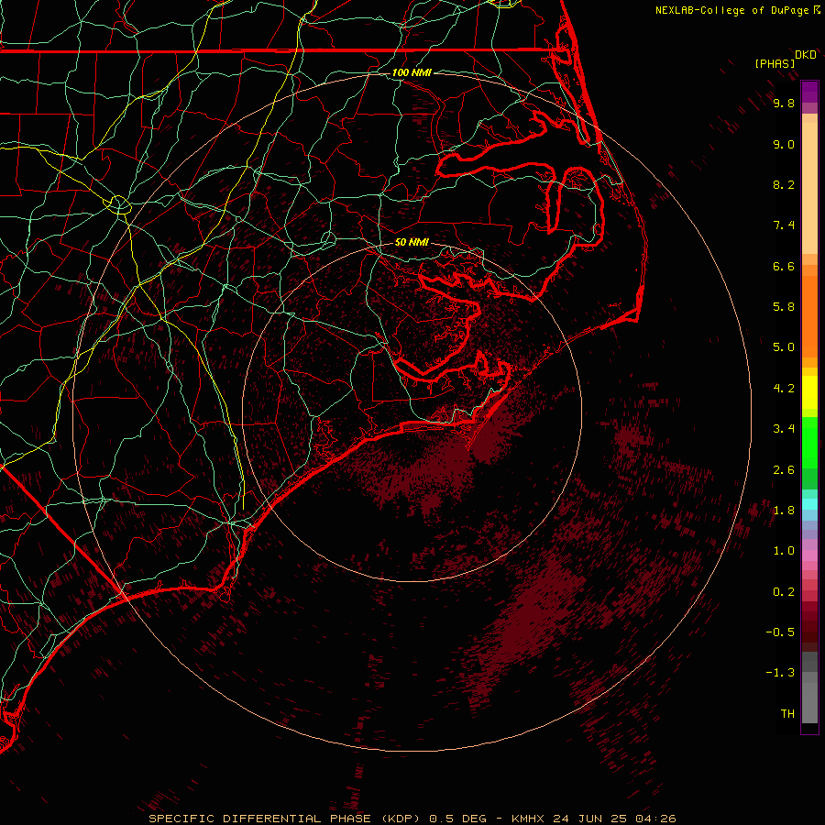Click the 2.6 legend value
The width and height of the screenshot is (825, 825).
click(x=784, y=470)
